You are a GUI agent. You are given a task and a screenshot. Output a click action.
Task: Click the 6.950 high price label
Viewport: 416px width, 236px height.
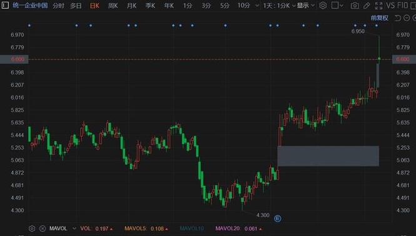358,31
